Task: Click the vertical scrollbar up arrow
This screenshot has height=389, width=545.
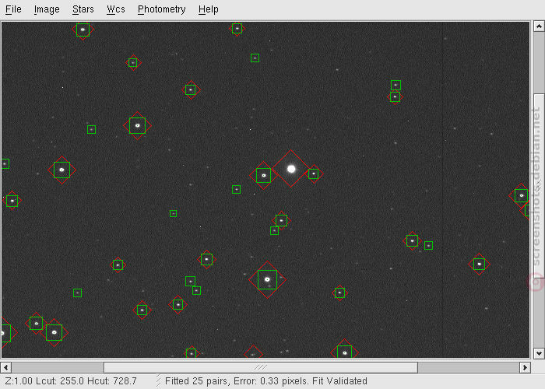Action: tap(539, 26)
